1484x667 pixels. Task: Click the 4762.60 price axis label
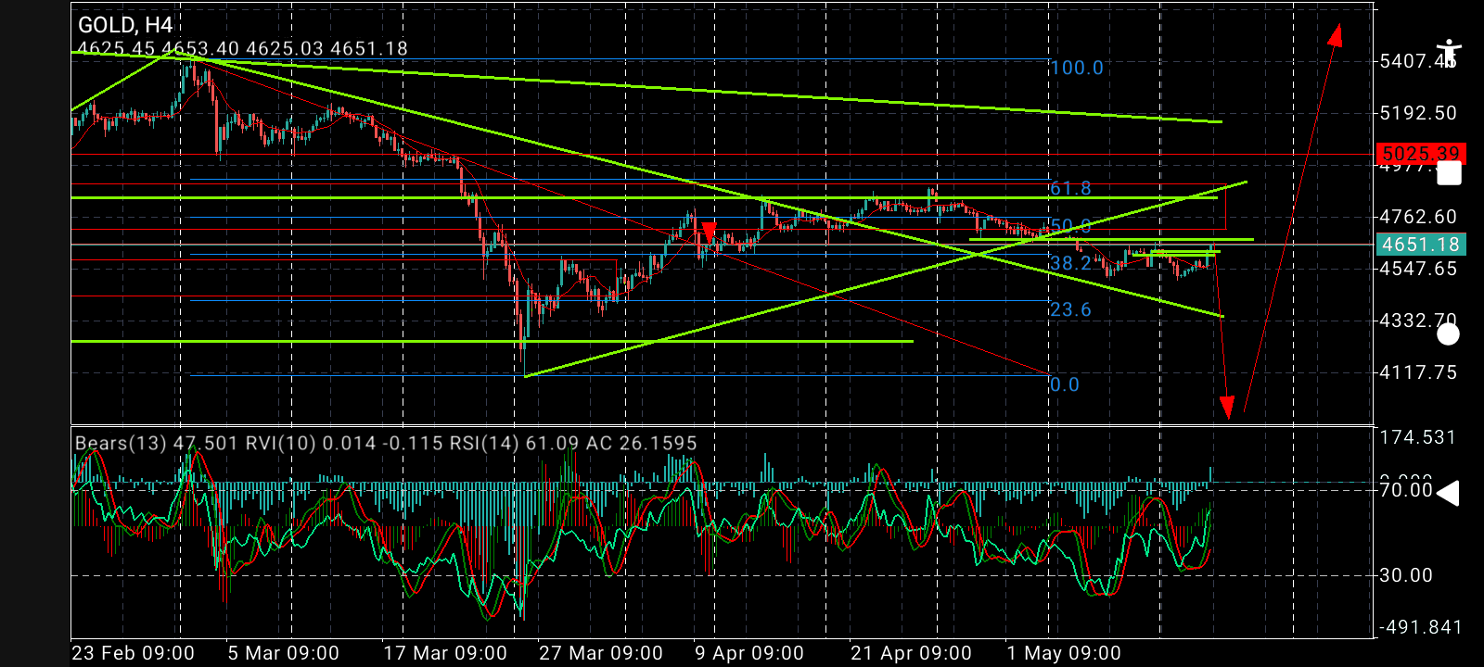click(x=1418, y=217)
